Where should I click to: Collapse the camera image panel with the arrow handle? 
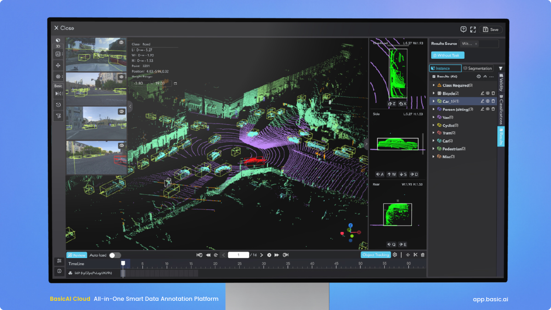pyautogui.click(x=130, y=106)
